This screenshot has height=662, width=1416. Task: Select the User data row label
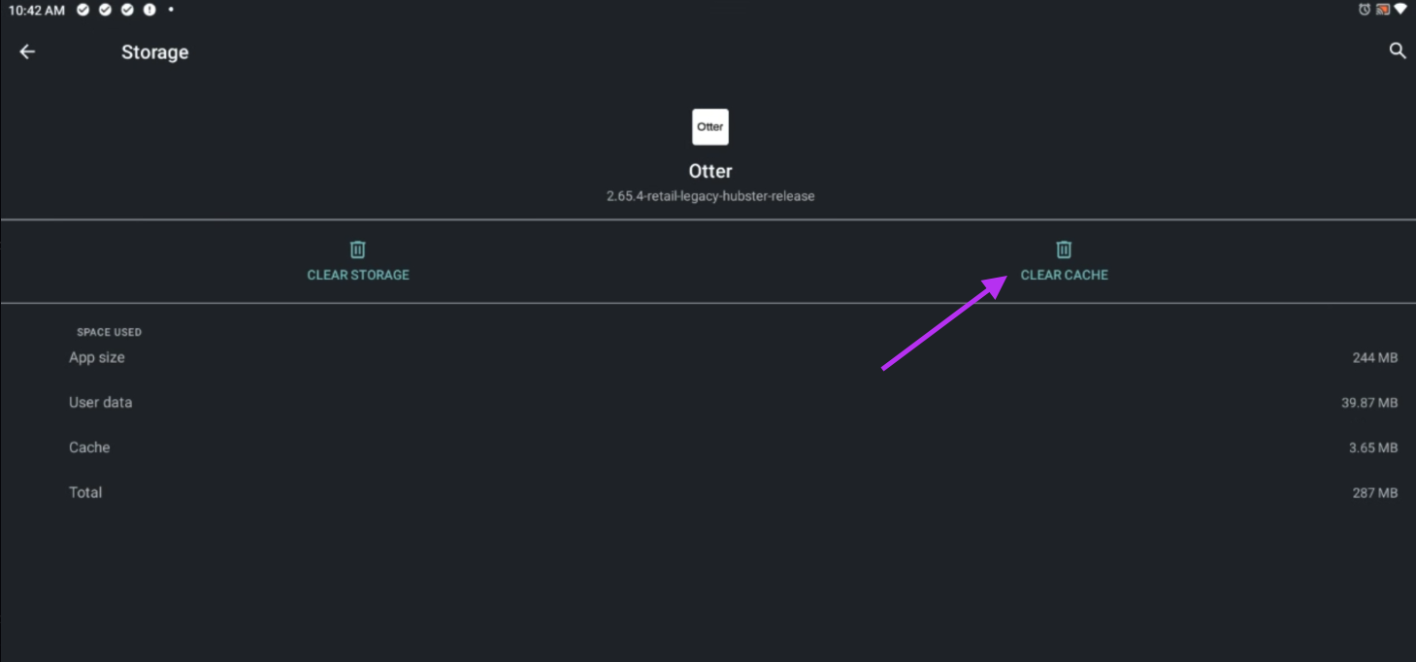(x=101, y=402)
